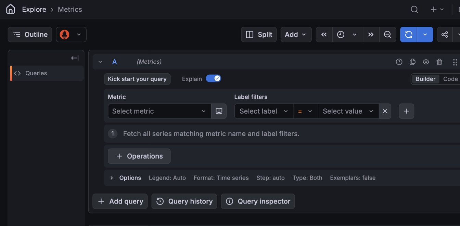Grab the query row drag handle
460x226 pixels.
click(455, 62)
